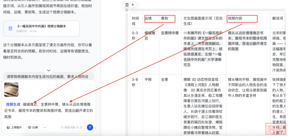Open the 比例 aspect ratio selector
This screenshot has height=136, width=288.
(x=33, y=127)
